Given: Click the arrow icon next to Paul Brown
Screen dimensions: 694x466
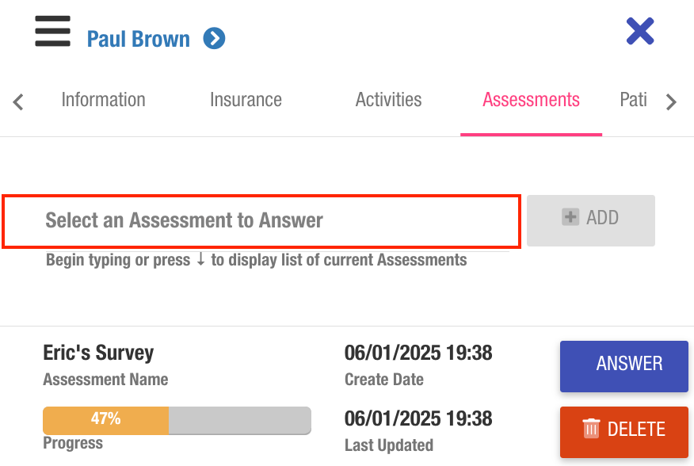Looking at the screenshot, I should (x=214, y=38).
